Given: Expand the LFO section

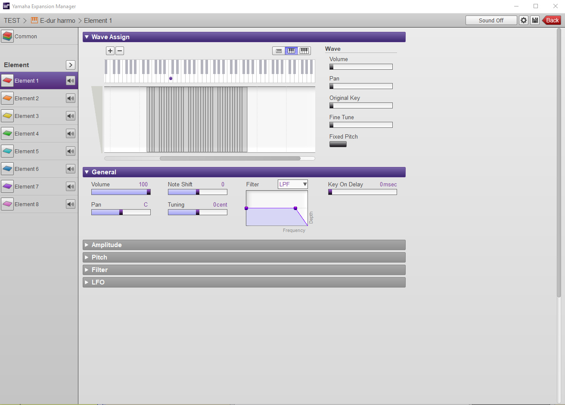Looking at the screenshot, I should [244, 282].
